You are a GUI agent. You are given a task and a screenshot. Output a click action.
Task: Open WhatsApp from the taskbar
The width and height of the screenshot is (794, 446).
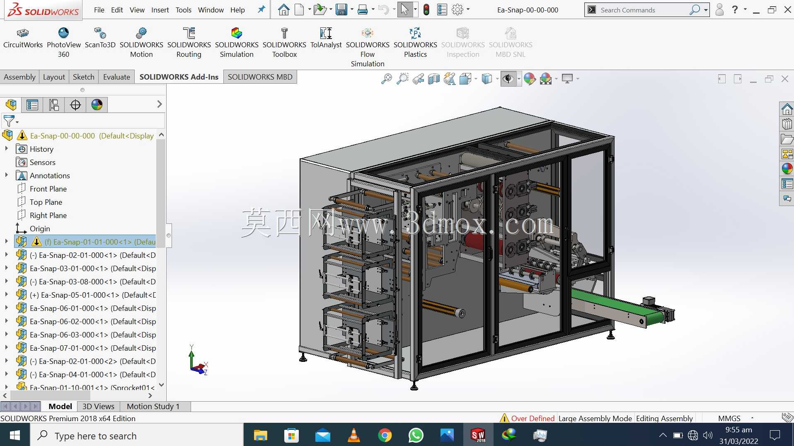pyautogui.click(x=416, y=435)
